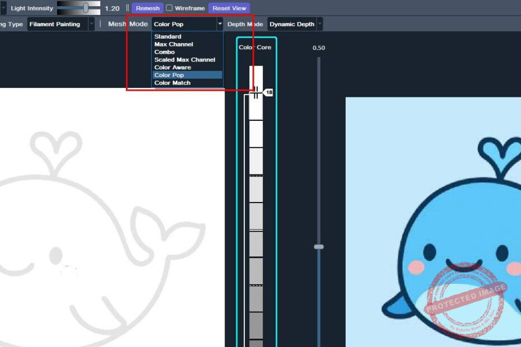Image resolution: width=521 pixels, height=347 pixels.
Task: Click the layer marker labeled 18
Action: pos(268,92)
